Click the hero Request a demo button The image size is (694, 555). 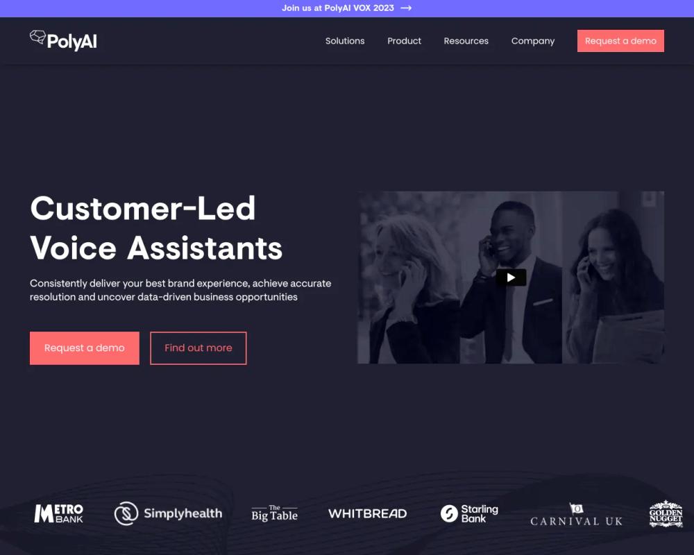(85, 348)
